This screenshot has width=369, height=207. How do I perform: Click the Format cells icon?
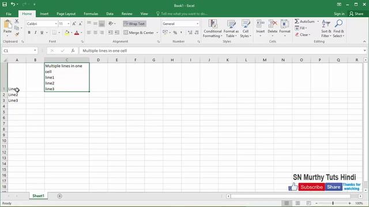[x=285, y=24]
